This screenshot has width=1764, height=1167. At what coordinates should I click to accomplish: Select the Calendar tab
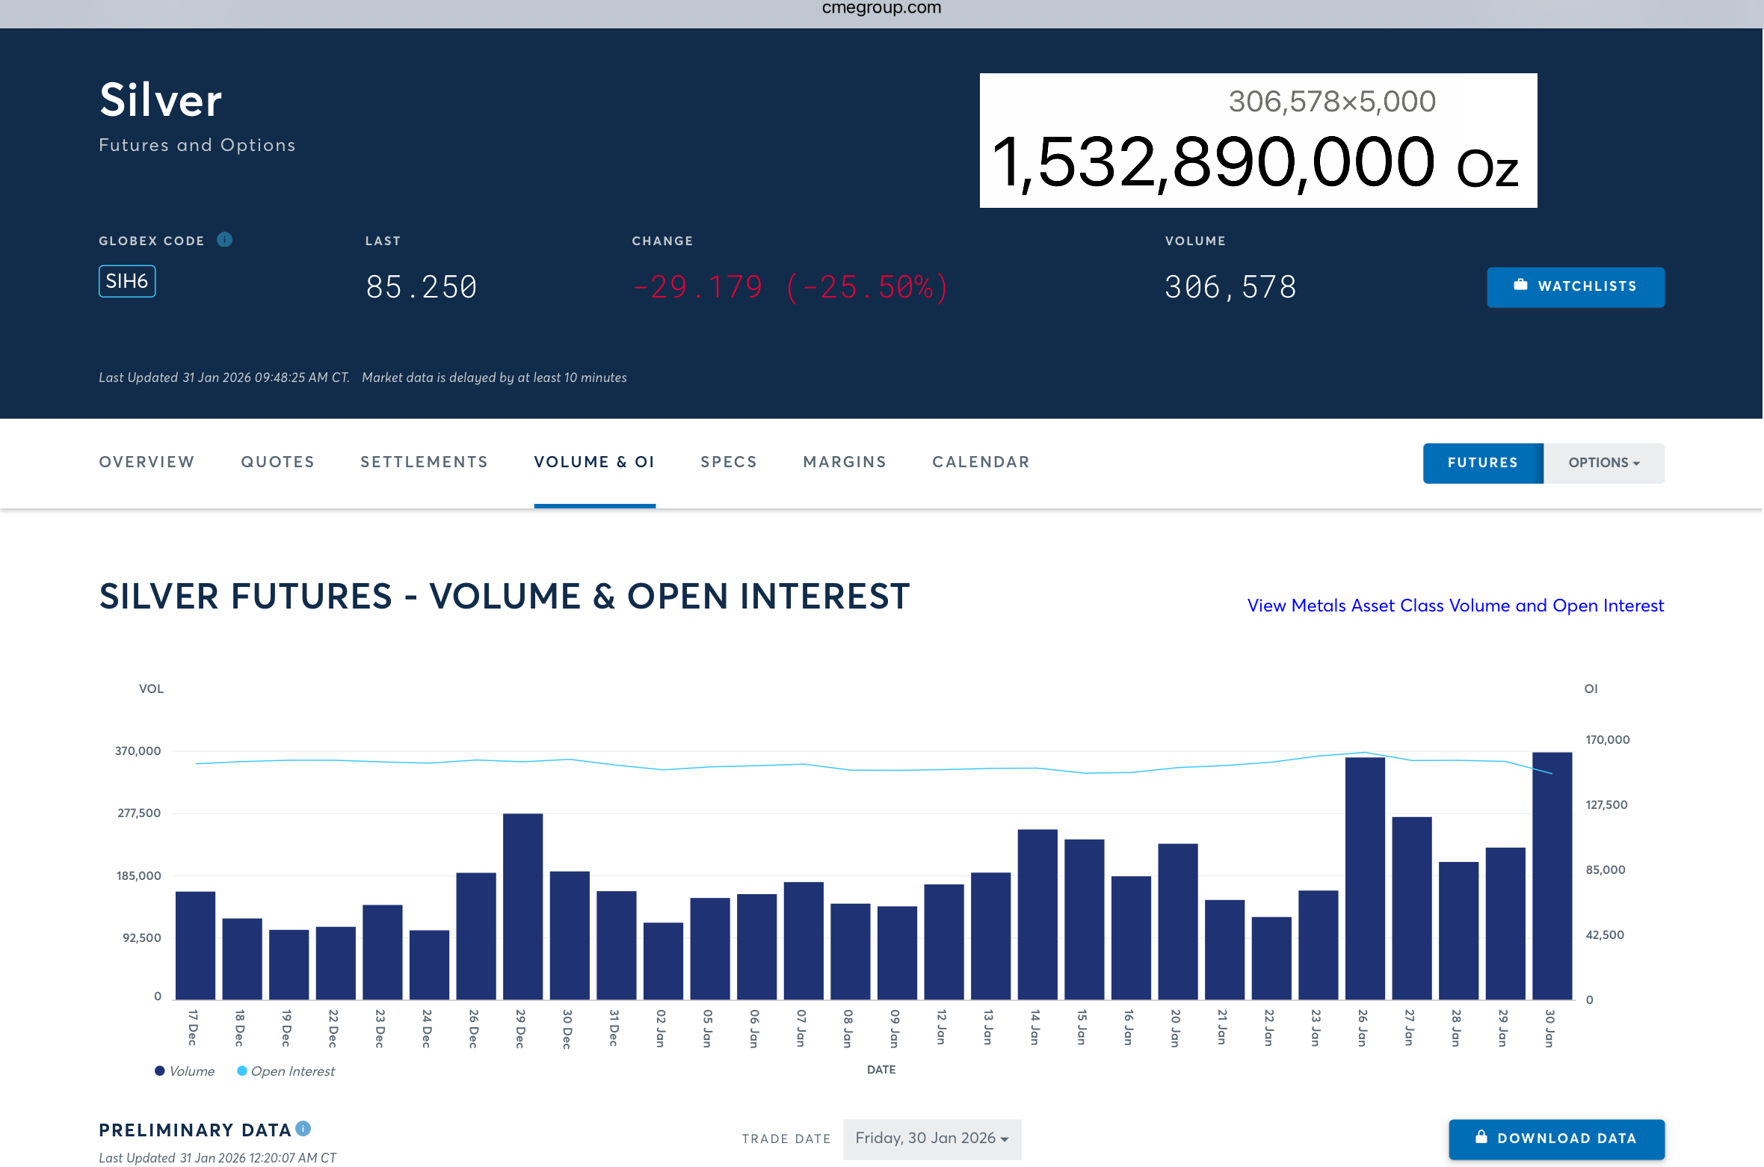click(981, 462)
